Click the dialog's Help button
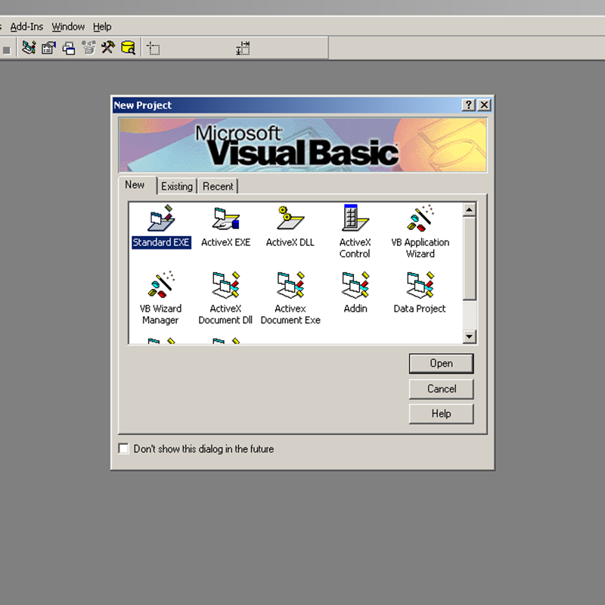This screenshot has width=605, height=605. (442, 414)
